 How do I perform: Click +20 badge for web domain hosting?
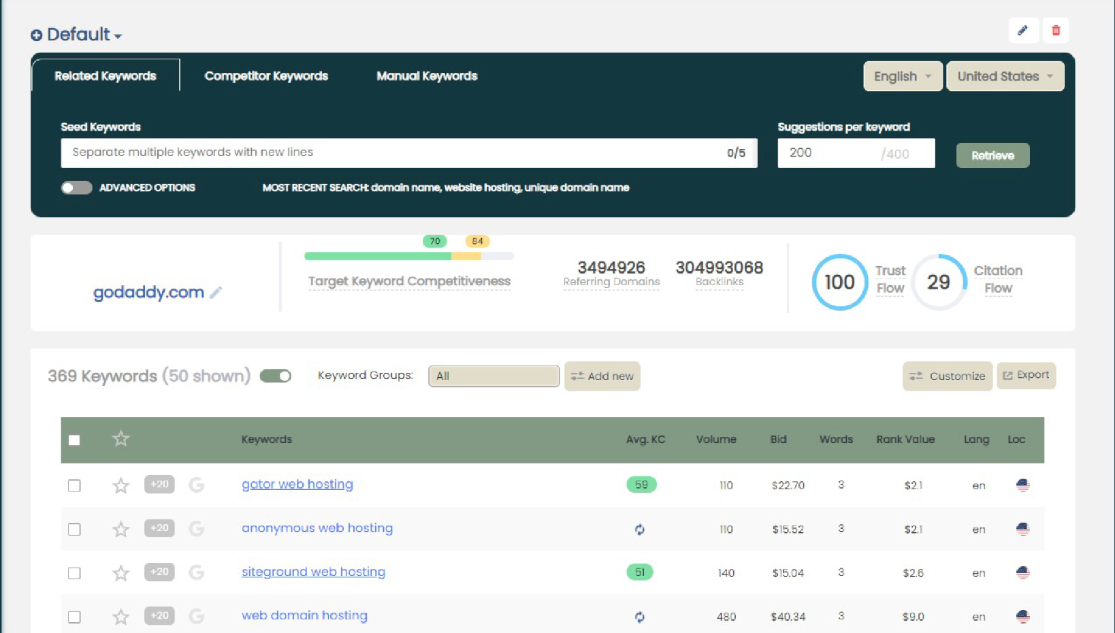[x=159, y=615]
